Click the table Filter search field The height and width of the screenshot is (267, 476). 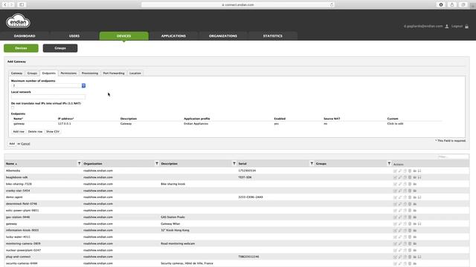coord(453,156)
